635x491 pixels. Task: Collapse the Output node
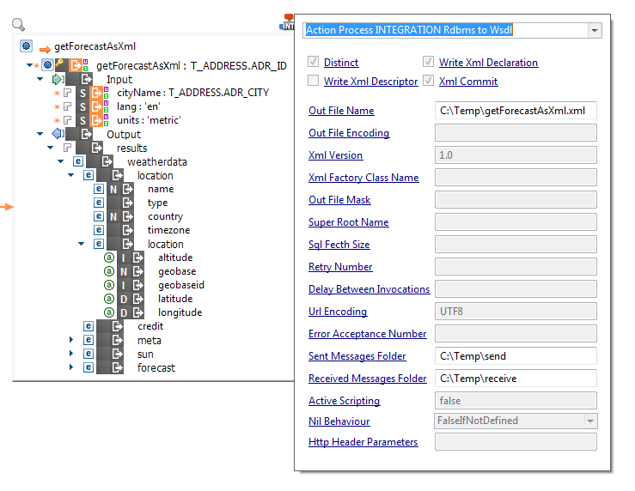[40, 133]
